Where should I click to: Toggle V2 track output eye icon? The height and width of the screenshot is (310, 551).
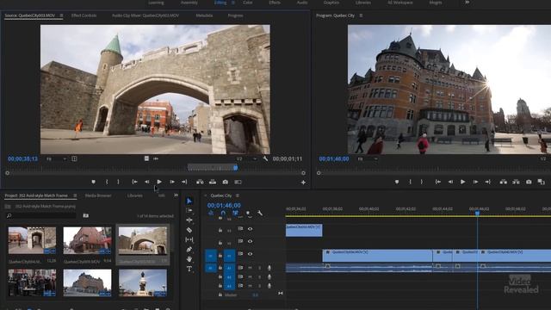(x=251, y=241)
